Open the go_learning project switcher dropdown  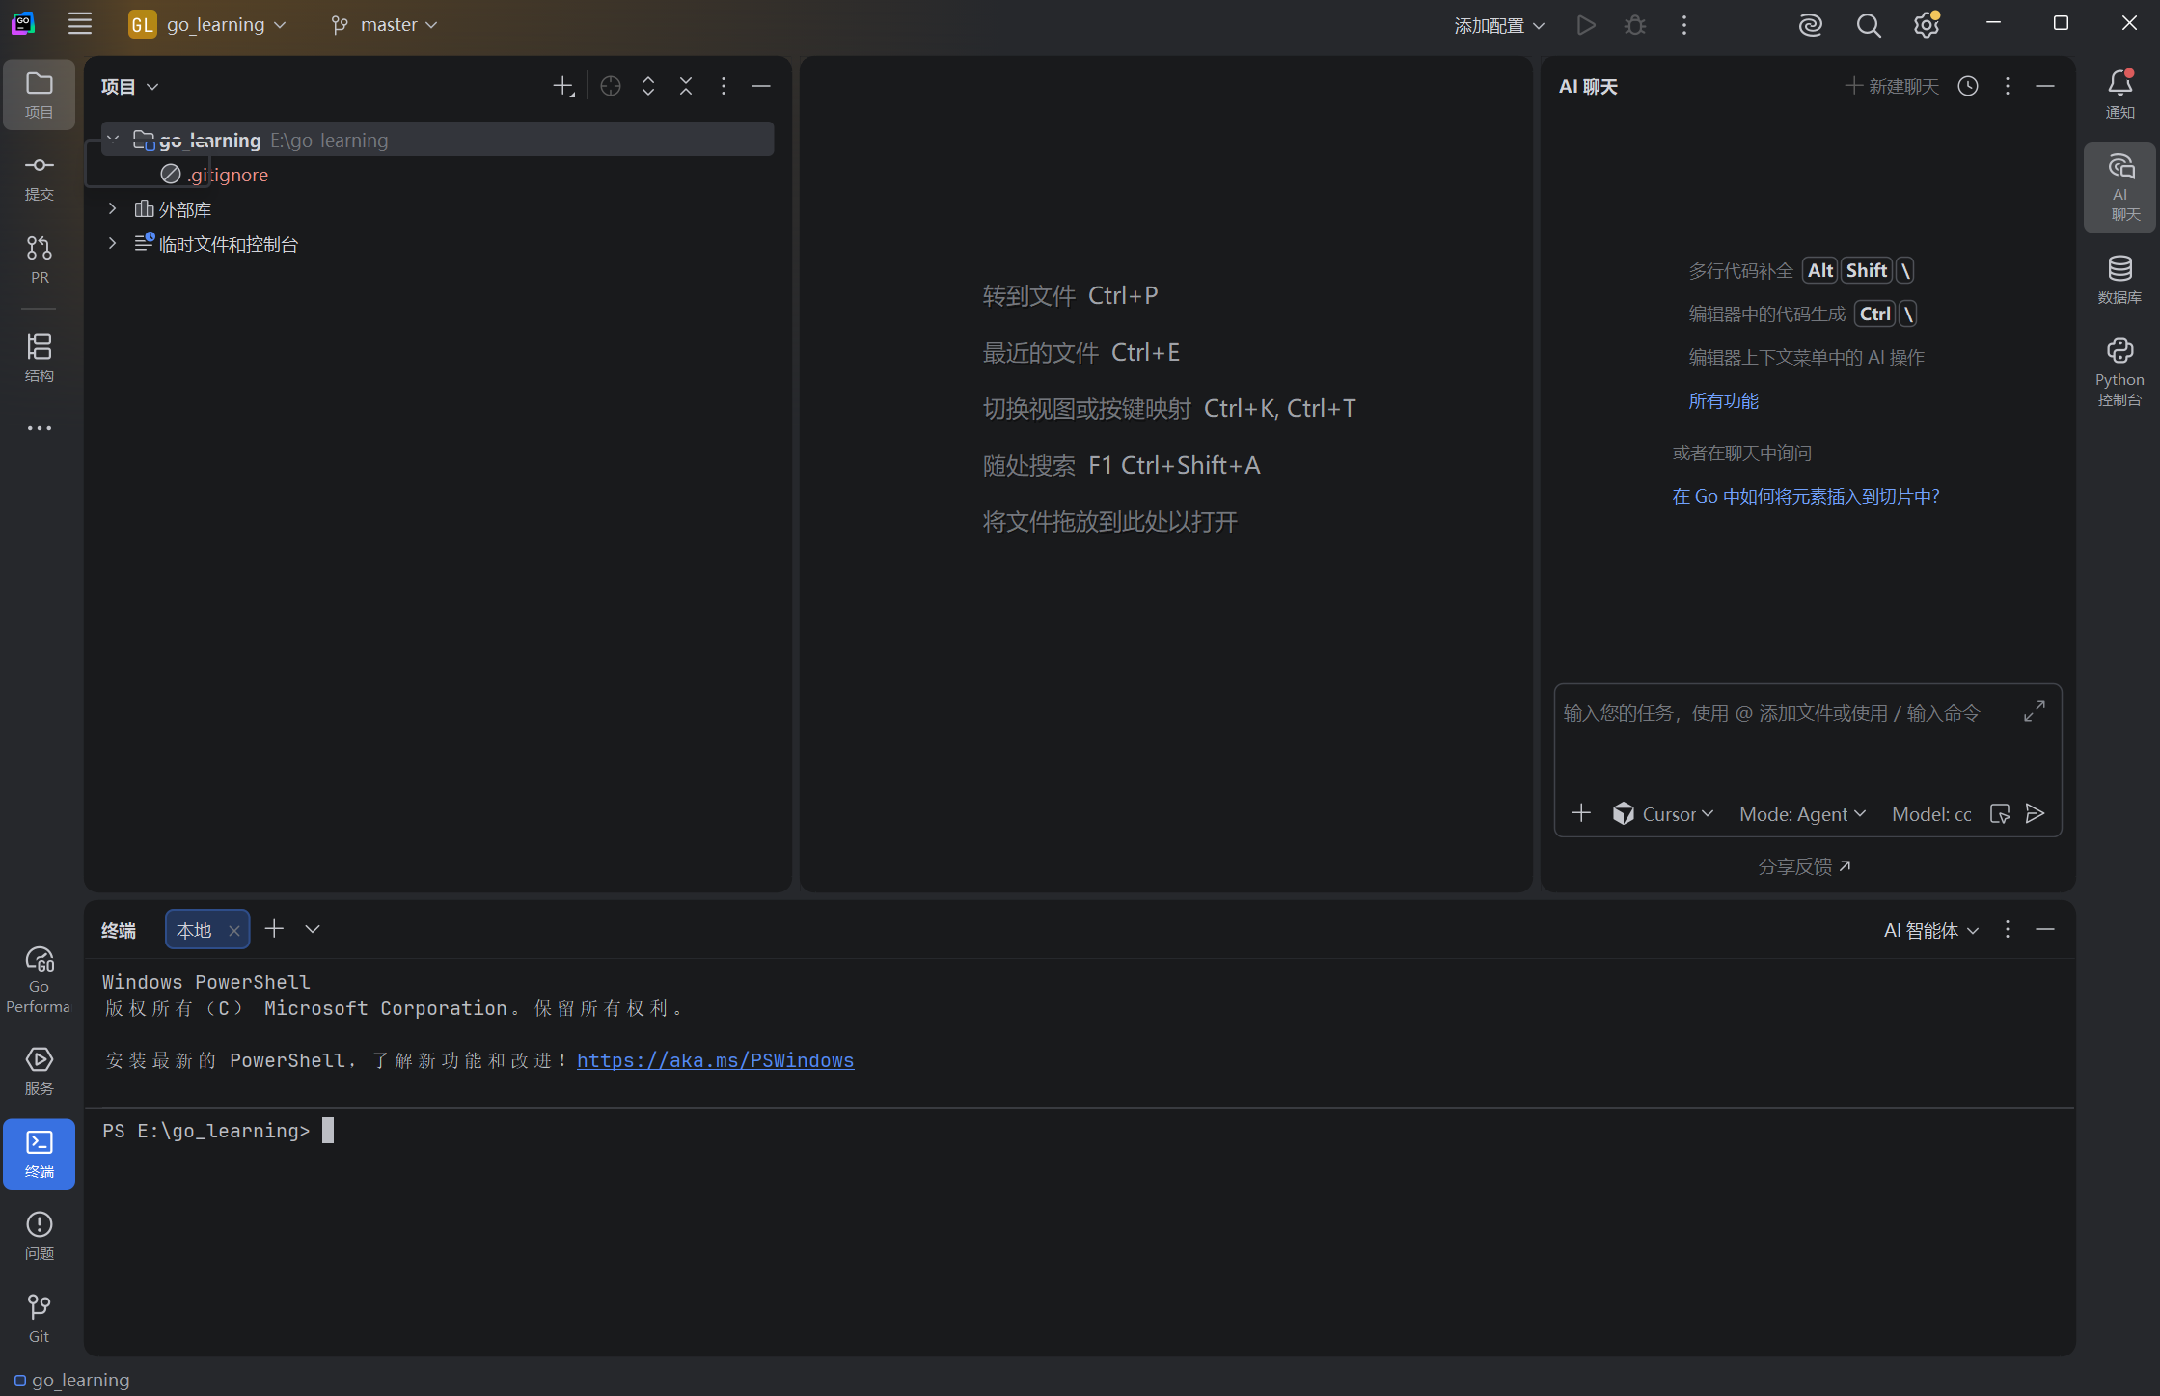point(208,24)
